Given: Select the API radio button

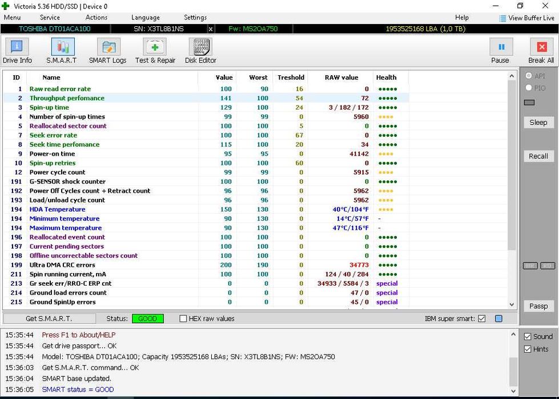Looking at the screenshot, I should click(529, 75).
